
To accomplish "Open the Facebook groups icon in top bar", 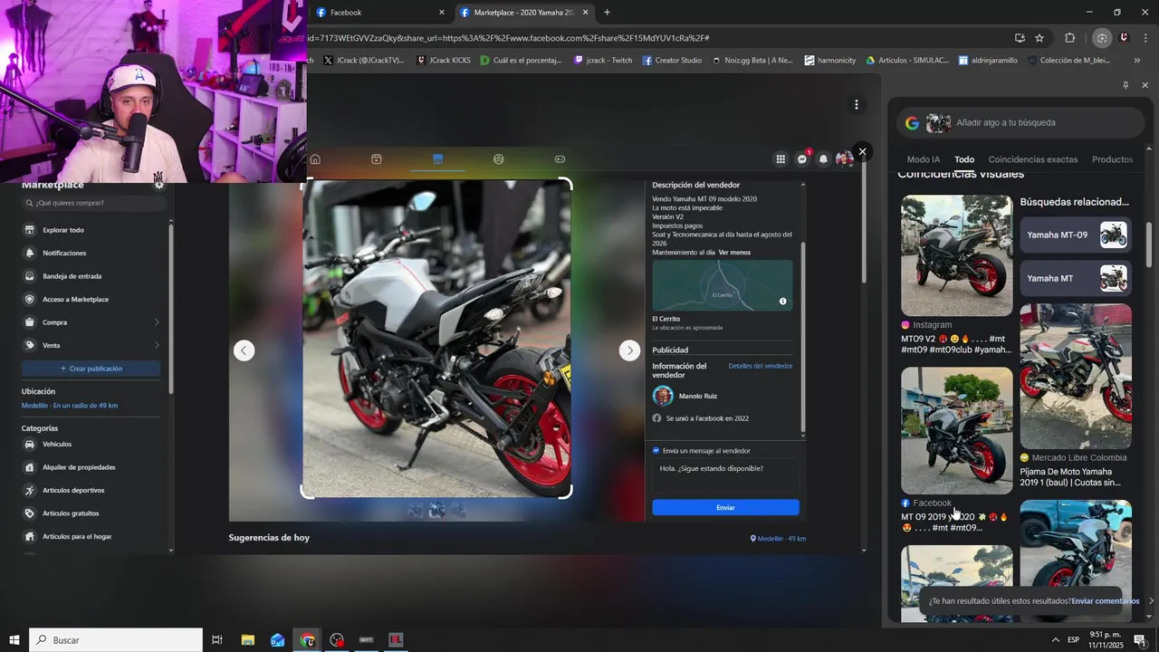I will pyautogui.click(x=498, y=159).
